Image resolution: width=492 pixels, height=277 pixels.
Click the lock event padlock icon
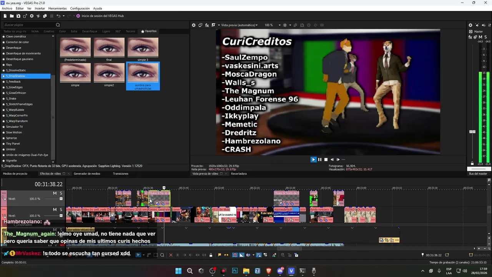point(211,255)
